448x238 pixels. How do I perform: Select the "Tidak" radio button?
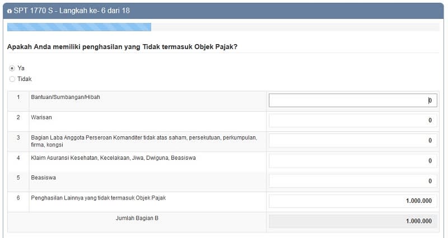click(12, 79)
